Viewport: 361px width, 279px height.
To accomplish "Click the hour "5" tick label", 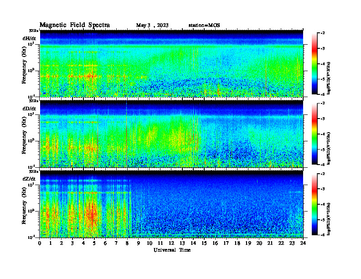I will 94,243.
